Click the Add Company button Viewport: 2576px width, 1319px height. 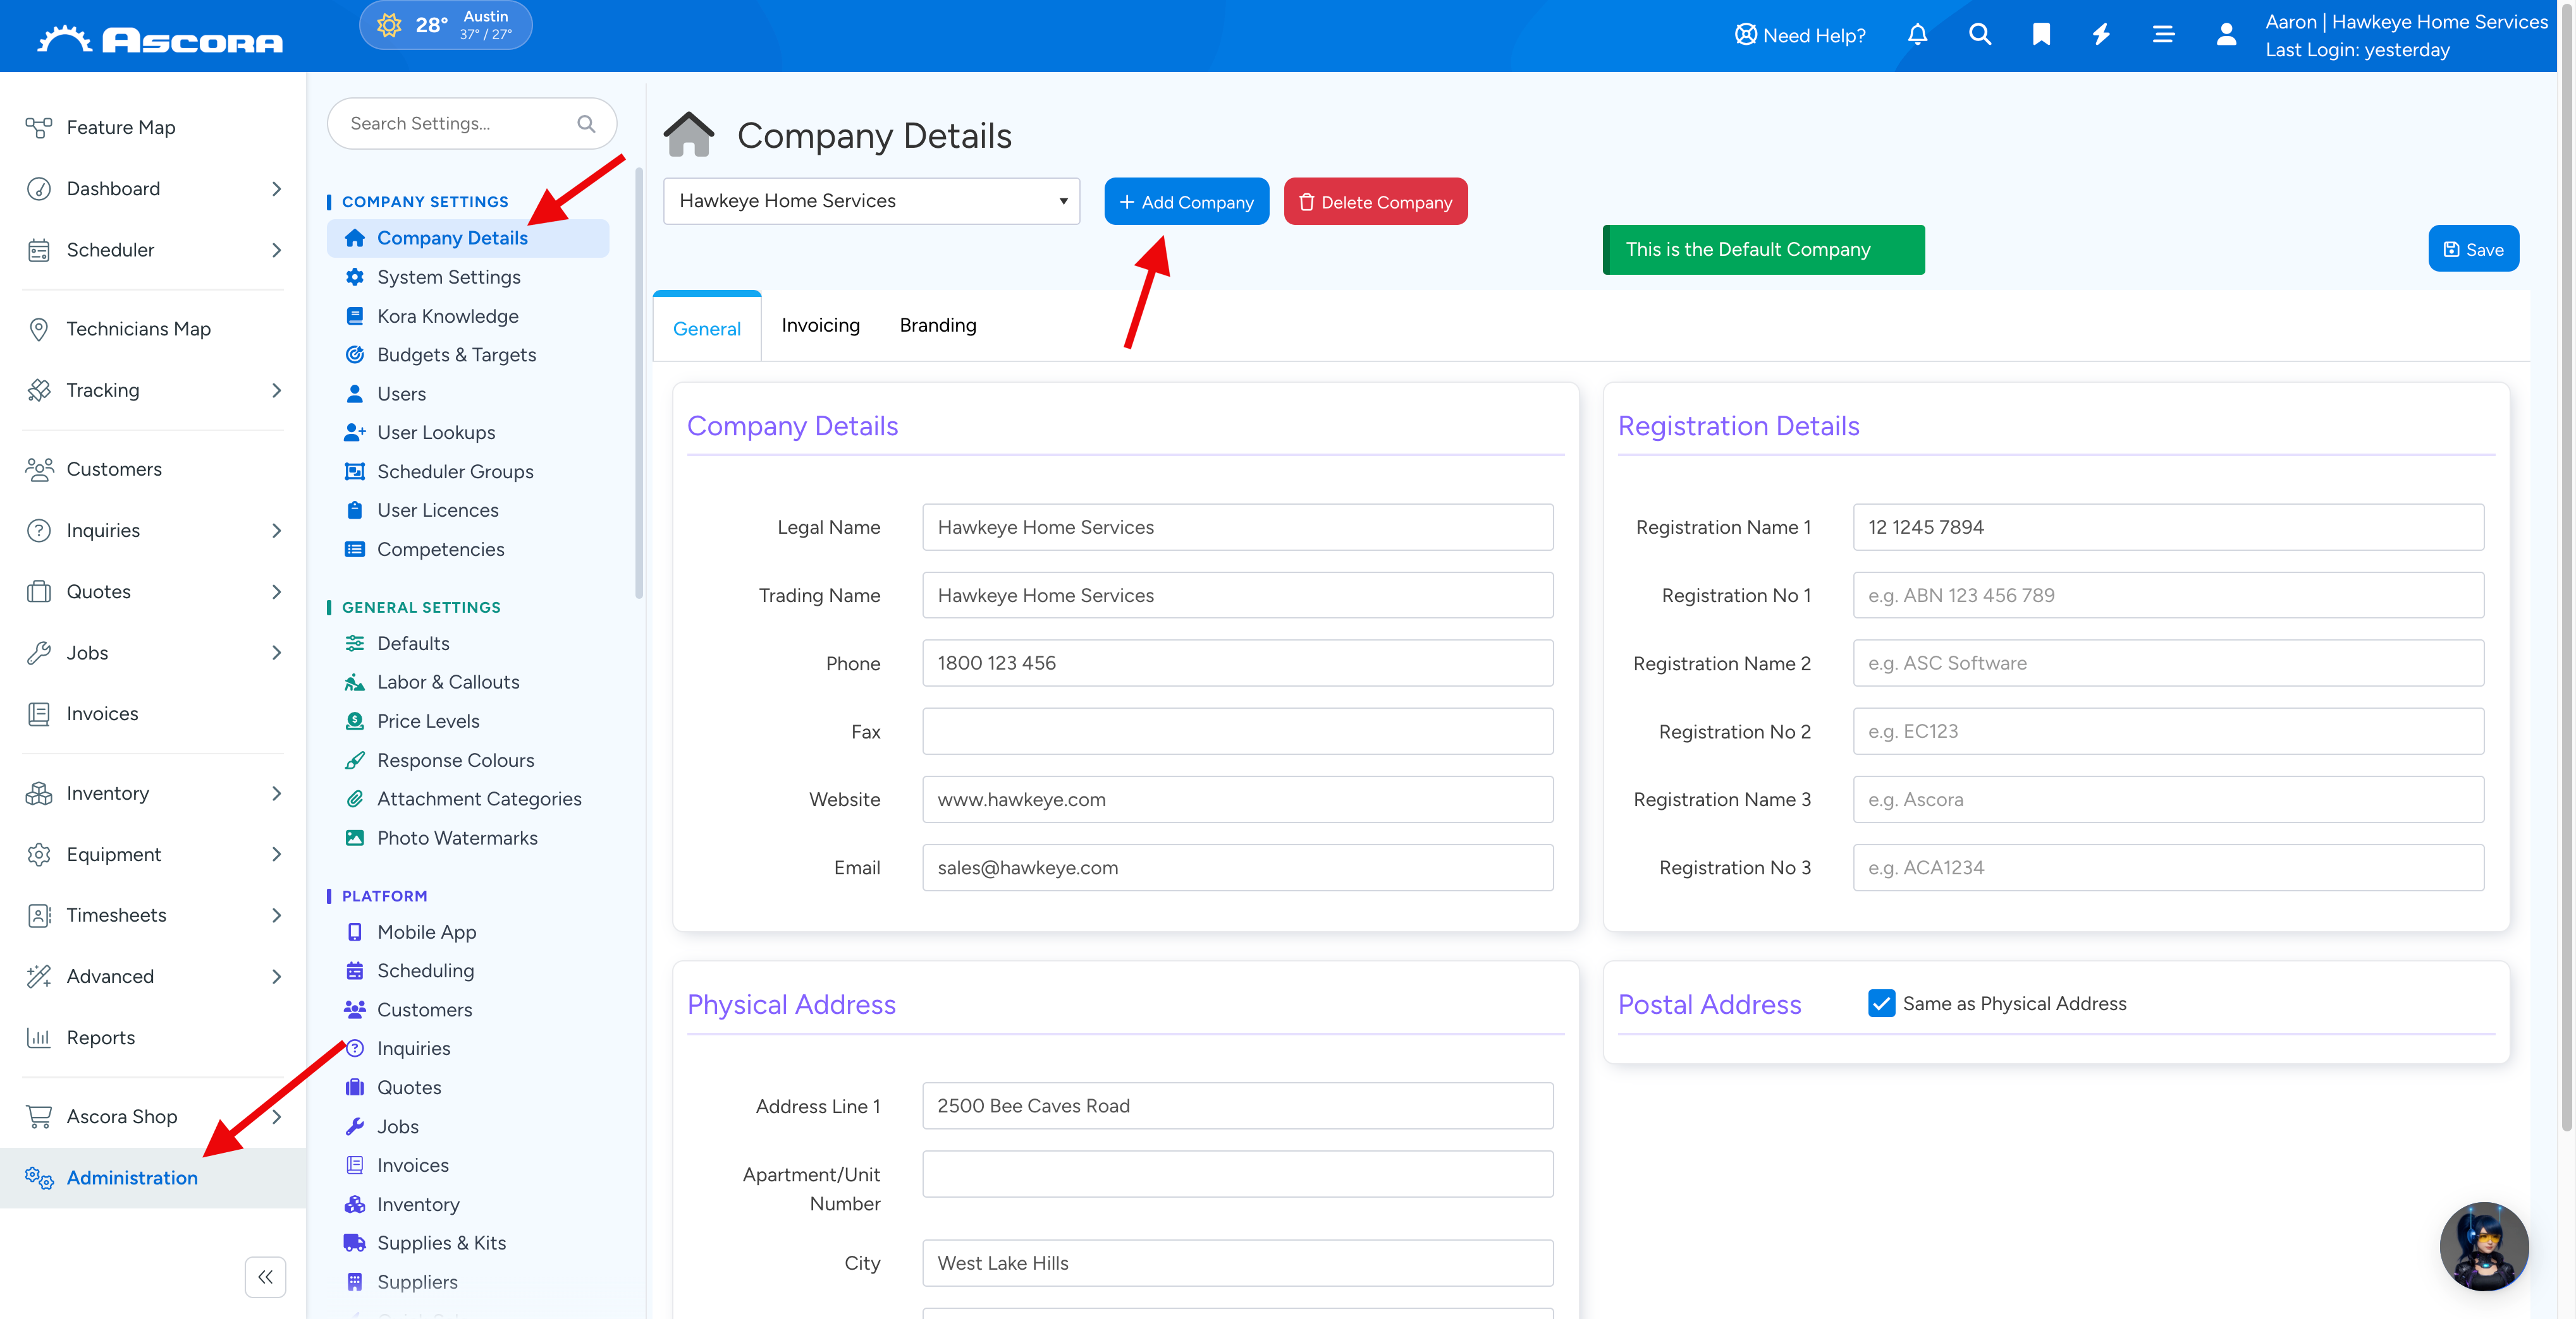tap(1186, 202)
